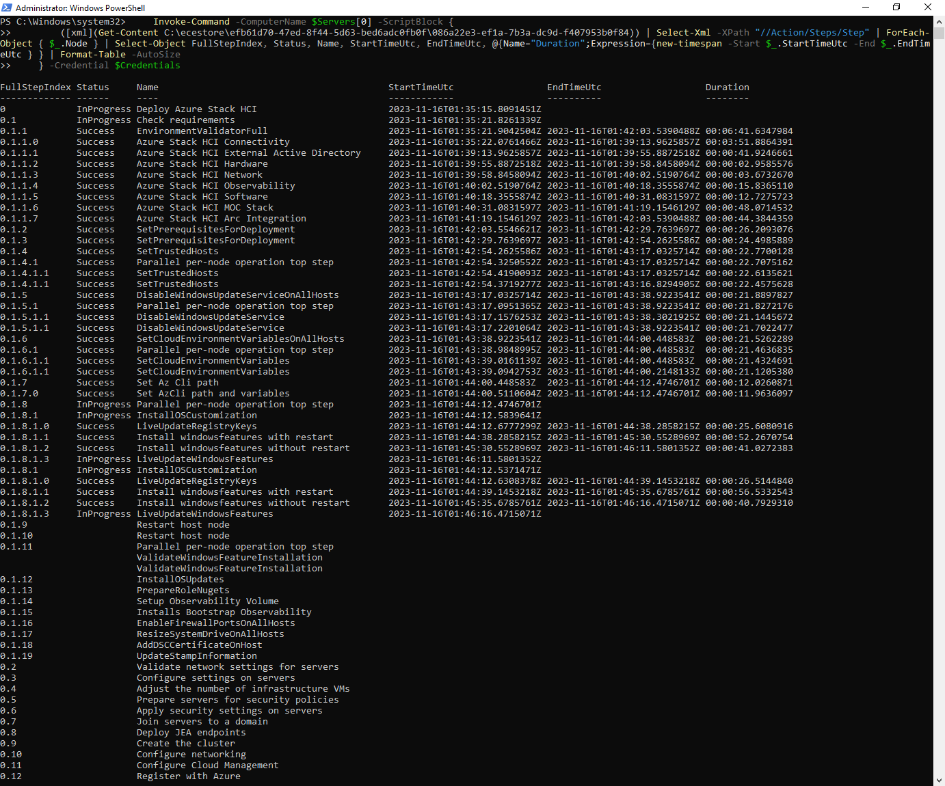Click 'Join servers to a domain' step
This screenshot has height=786, width=945.
(x=202, y=722)
